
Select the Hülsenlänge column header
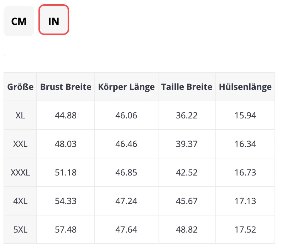pos(245,87)
